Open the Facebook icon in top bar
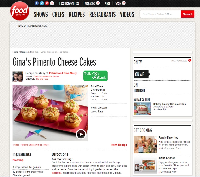Image resolution: width=200 pixels, height=177 pixels. click(x=37, y=3)
